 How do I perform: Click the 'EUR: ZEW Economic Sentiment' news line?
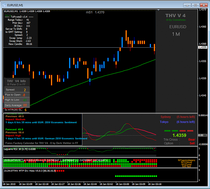pyautogui.click(x=41, y=122)
